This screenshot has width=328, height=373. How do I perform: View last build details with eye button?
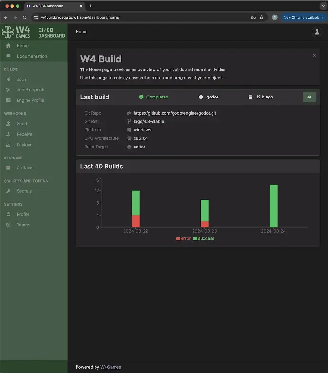[x=309, y=97]
